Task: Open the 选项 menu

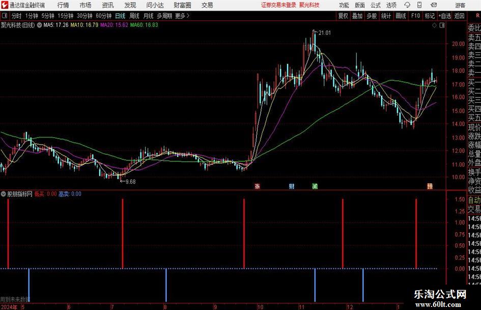Action: click(391, 5)
